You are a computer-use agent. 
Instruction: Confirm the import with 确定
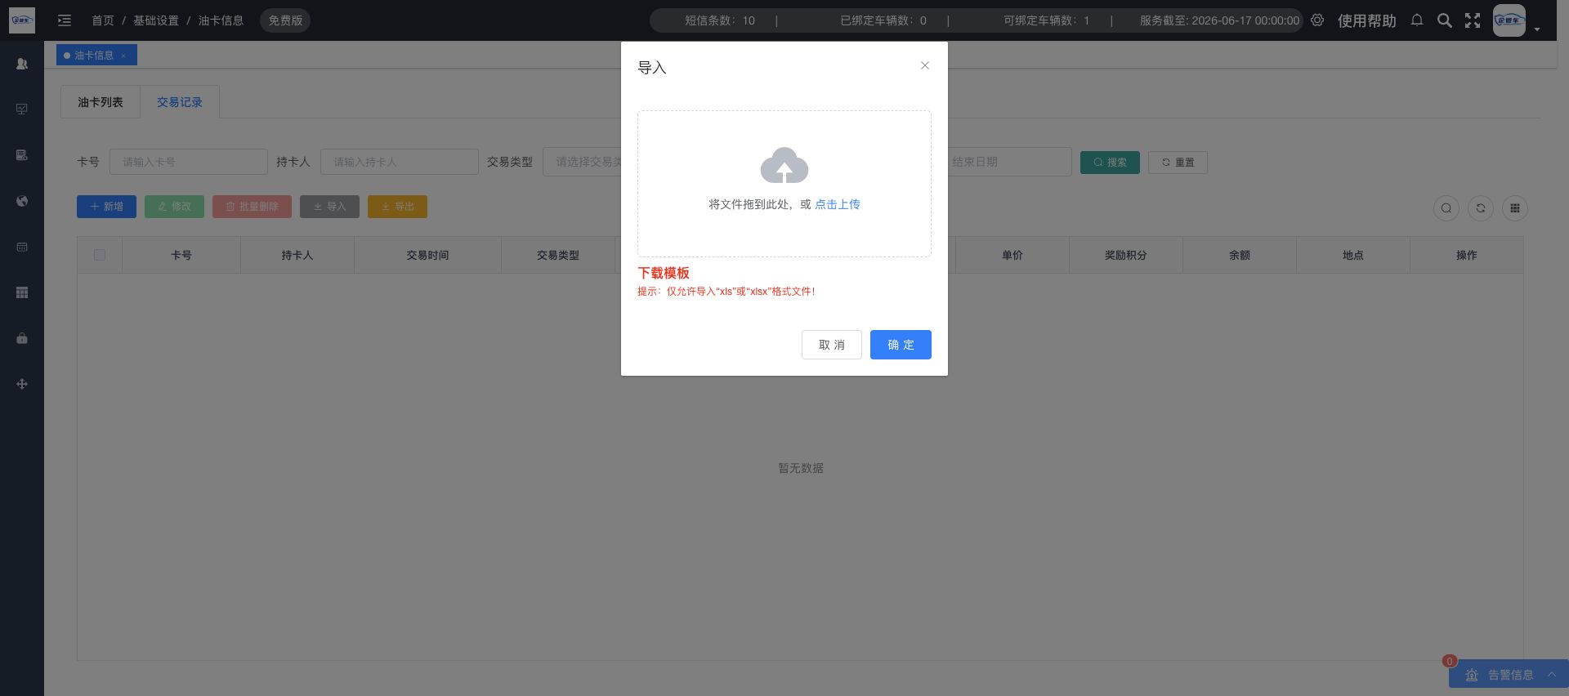(x=901, y=345)
